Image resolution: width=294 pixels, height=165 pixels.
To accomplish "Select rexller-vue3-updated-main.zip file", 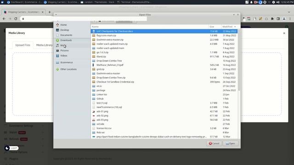I will point(164,44).
